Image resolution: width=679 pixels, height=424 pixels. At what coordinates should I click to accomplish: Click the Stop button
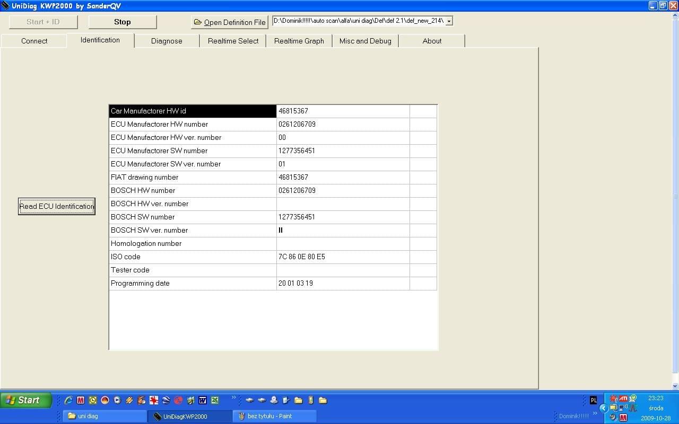coord(123,22)
